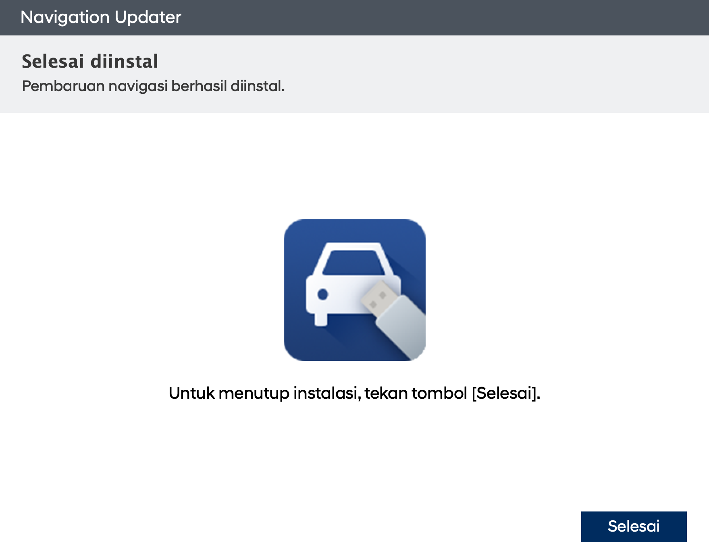
Task: Click the word Pembaruan in the status message
Action: click(63, 86)
